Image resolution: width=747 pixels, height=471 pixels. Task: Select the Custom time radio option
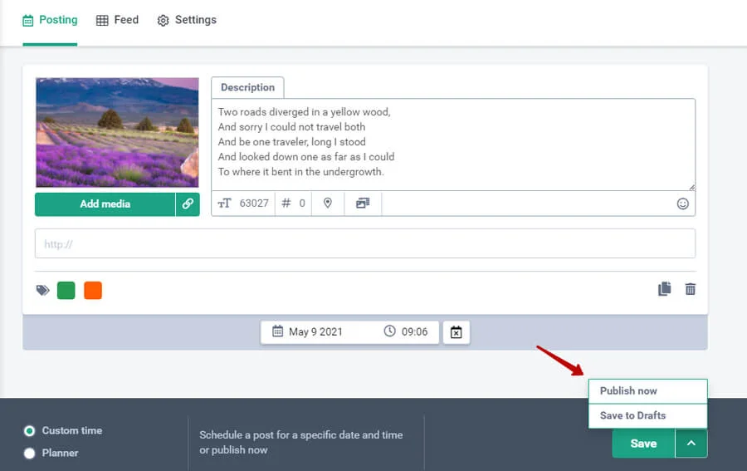pyautogui.click(x=30, y=430)
